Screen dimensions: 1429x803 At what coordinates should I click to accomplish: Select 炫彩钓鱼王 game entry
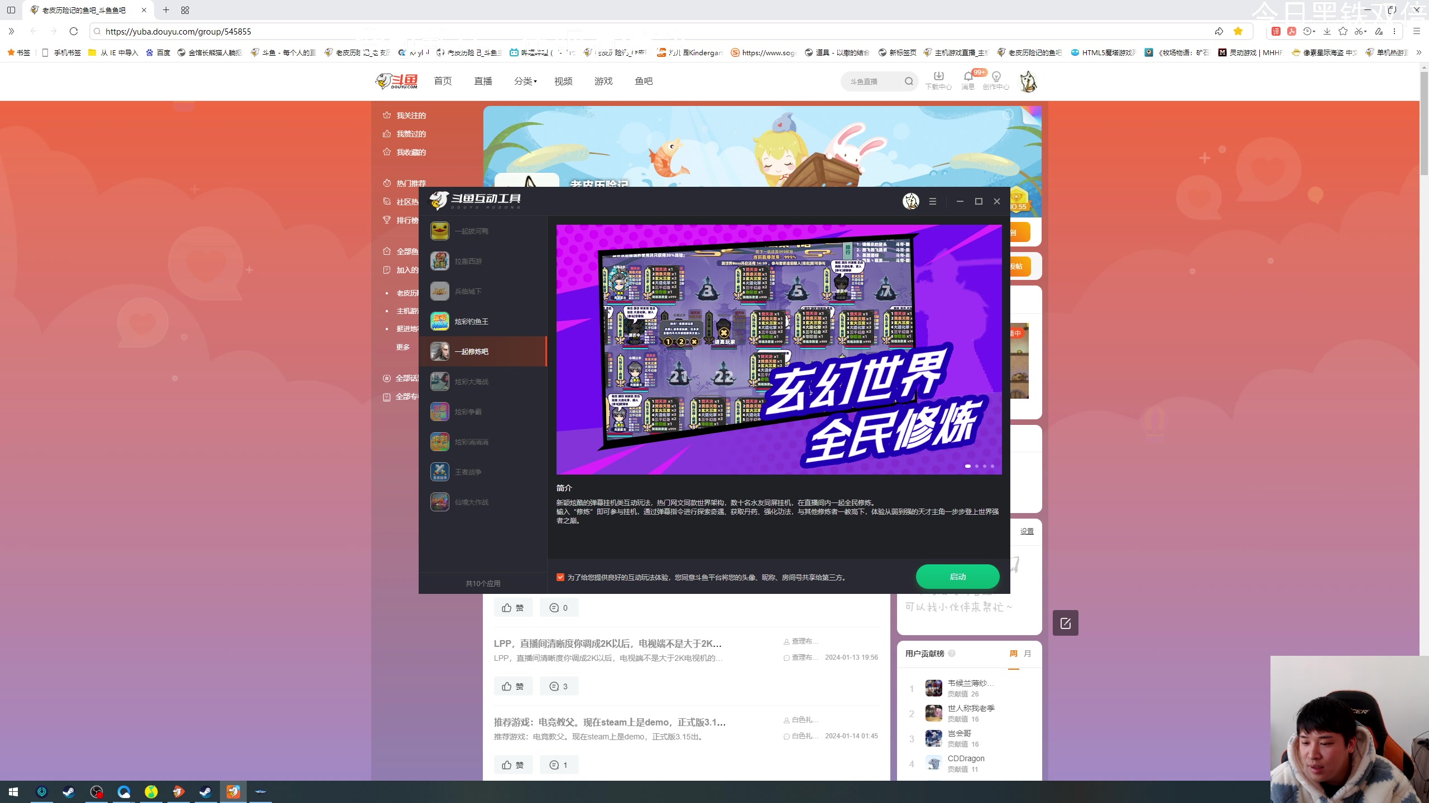pos(483,321)
